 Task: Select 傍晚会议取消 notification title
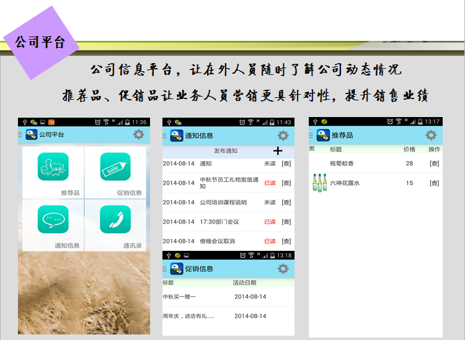coord(218,241)
